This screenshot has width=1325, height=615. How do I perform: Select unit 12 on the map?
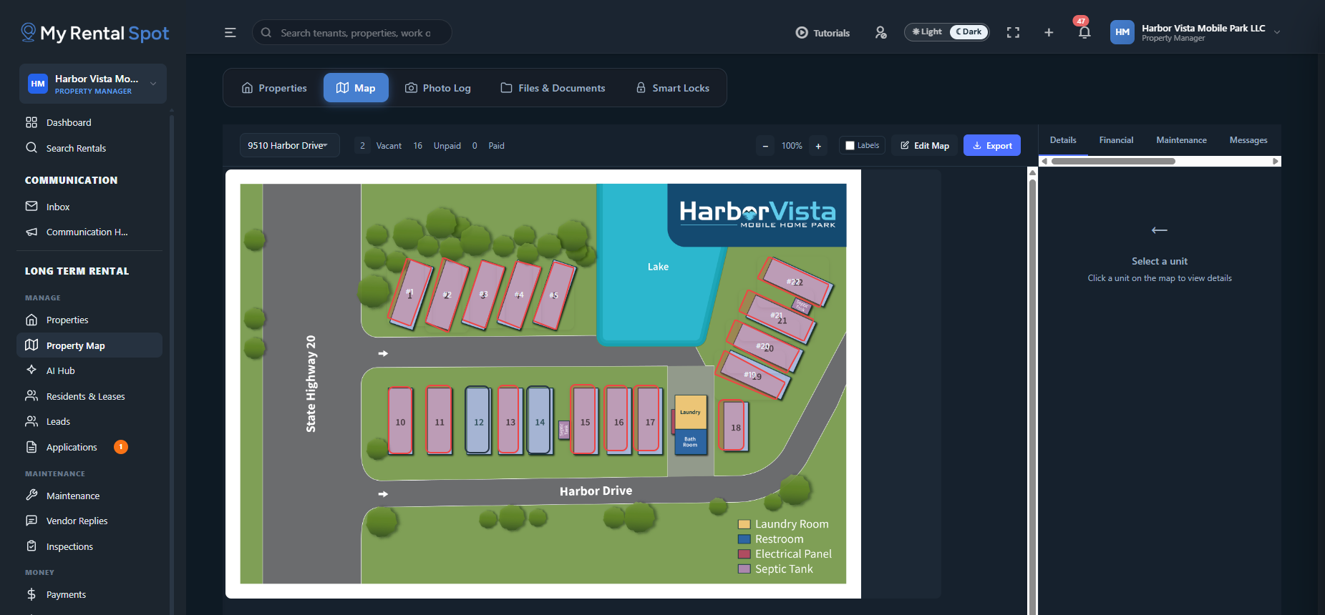click(478, 420)
